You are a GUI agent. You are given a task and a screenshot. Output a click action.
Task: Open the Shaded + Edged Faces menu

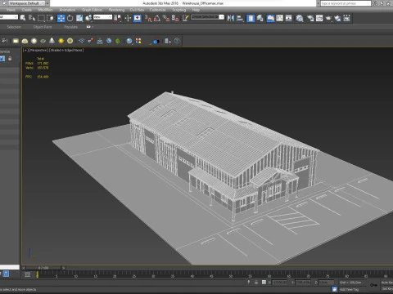[66, 50]
